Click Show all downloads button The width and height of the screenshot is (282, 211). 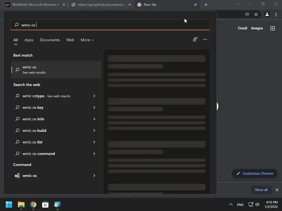point(261,190)
